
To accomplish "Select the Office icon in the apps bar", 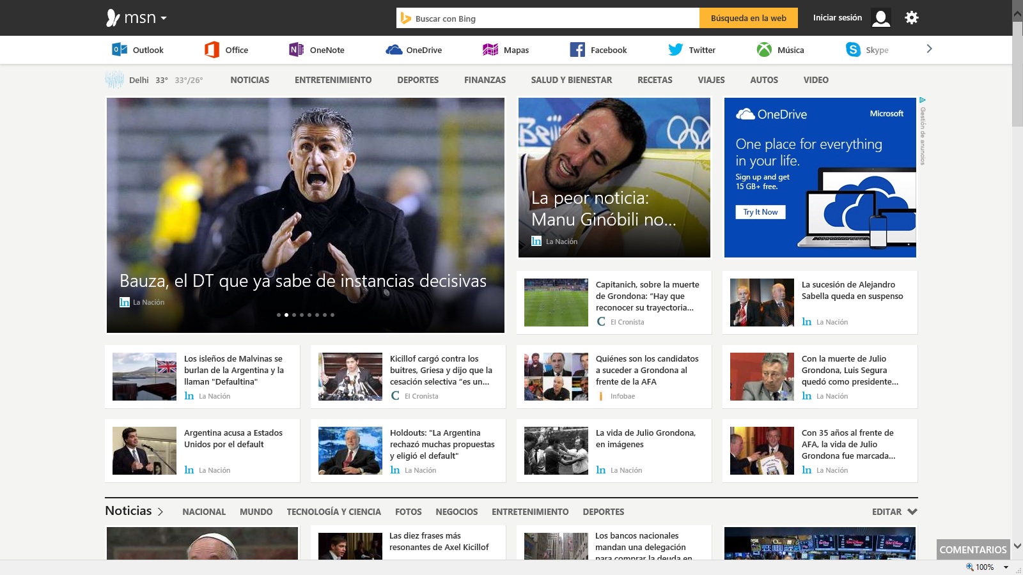I will click(210, 49).
